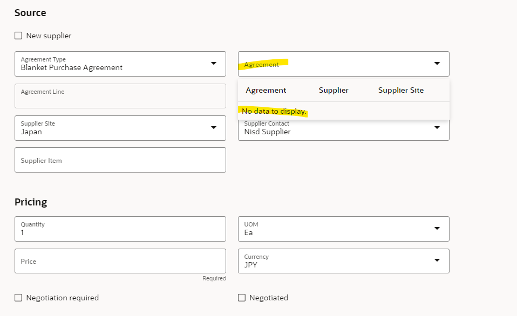Click the Supplier Site dropdown arrow
This screenshot has height=316, width=517.
click(213, 128)
